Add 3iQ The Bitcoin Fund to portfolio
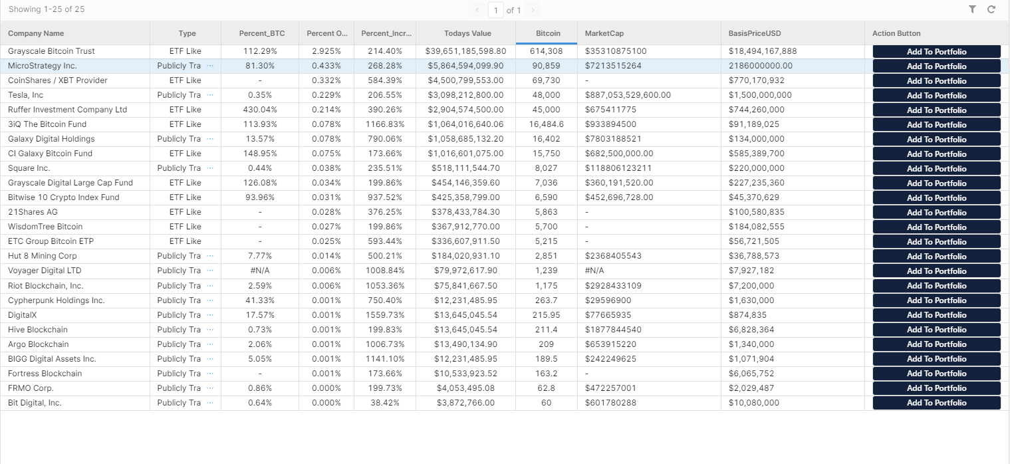 pyautogui.click(x=936, y=125)
